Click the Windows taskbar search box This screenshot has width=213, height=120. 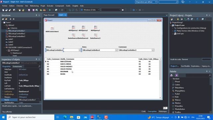pos(30,117)
